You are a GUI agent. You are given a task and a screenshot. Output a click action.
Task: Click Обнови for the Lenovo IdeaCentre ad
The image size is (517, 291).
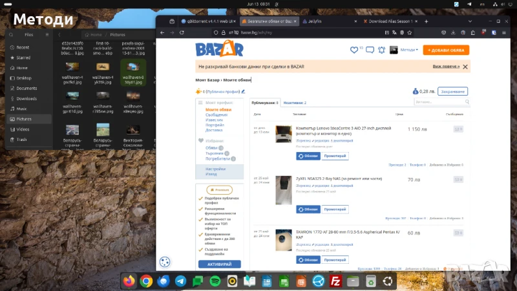pyautogui.click(x=308, y=156)
